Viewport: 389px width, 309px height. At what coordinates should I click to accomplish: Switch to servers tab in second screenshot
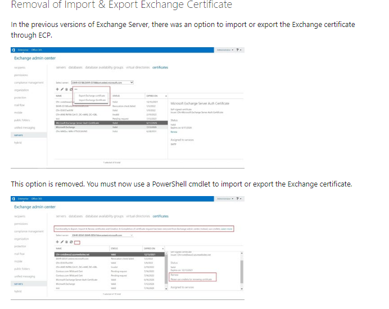tap(61, 216)
